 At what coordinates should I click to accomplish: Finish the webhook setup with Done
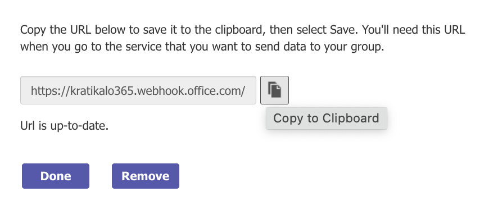(56, 176)
